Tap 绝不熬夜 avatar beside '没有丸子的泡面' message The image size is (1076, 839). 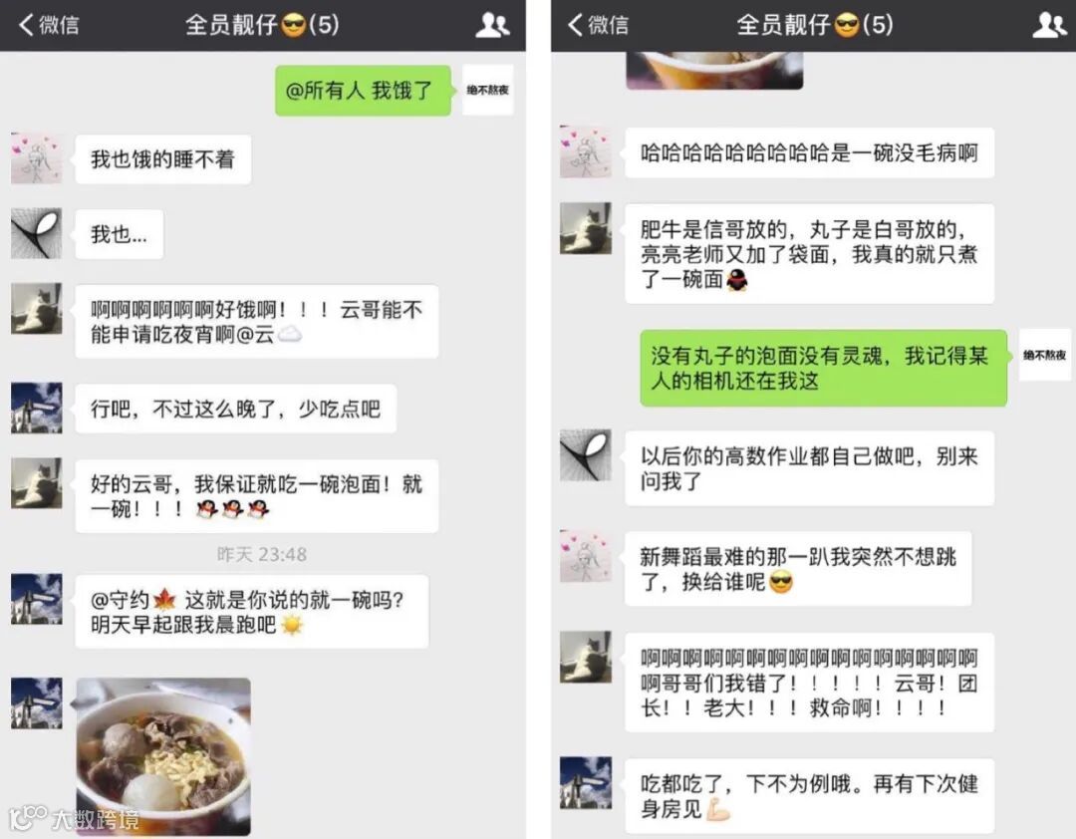coord(1044,355)
